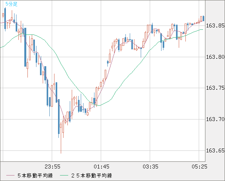225x181 pixels.
Task: Click the 5分足 chart label
Action: (x=11, y=4)
